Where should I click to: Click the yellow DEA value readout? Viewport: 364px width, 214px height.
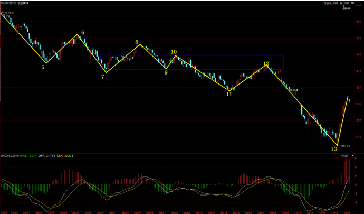64,156
